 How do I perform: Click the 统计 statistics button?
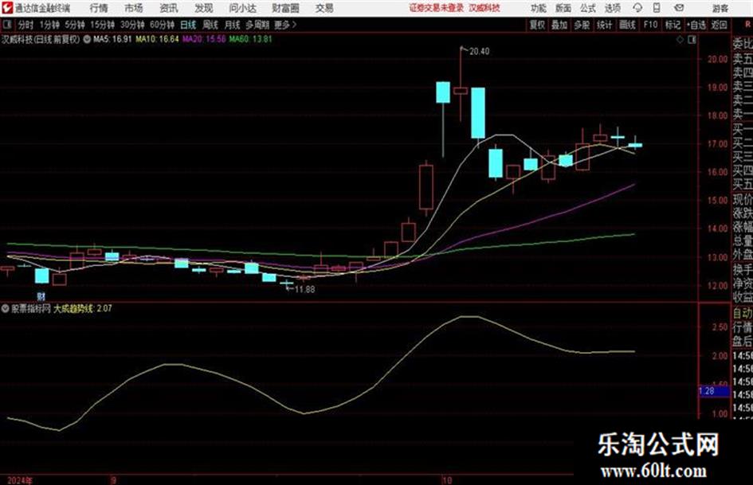[604, 25]
